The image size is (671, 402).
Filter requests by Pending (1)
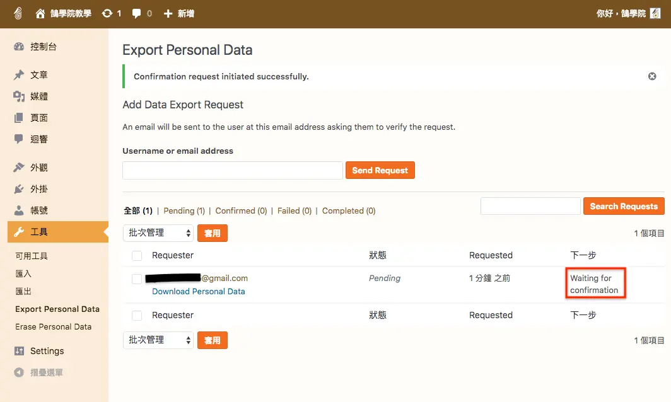click(184, 211)
